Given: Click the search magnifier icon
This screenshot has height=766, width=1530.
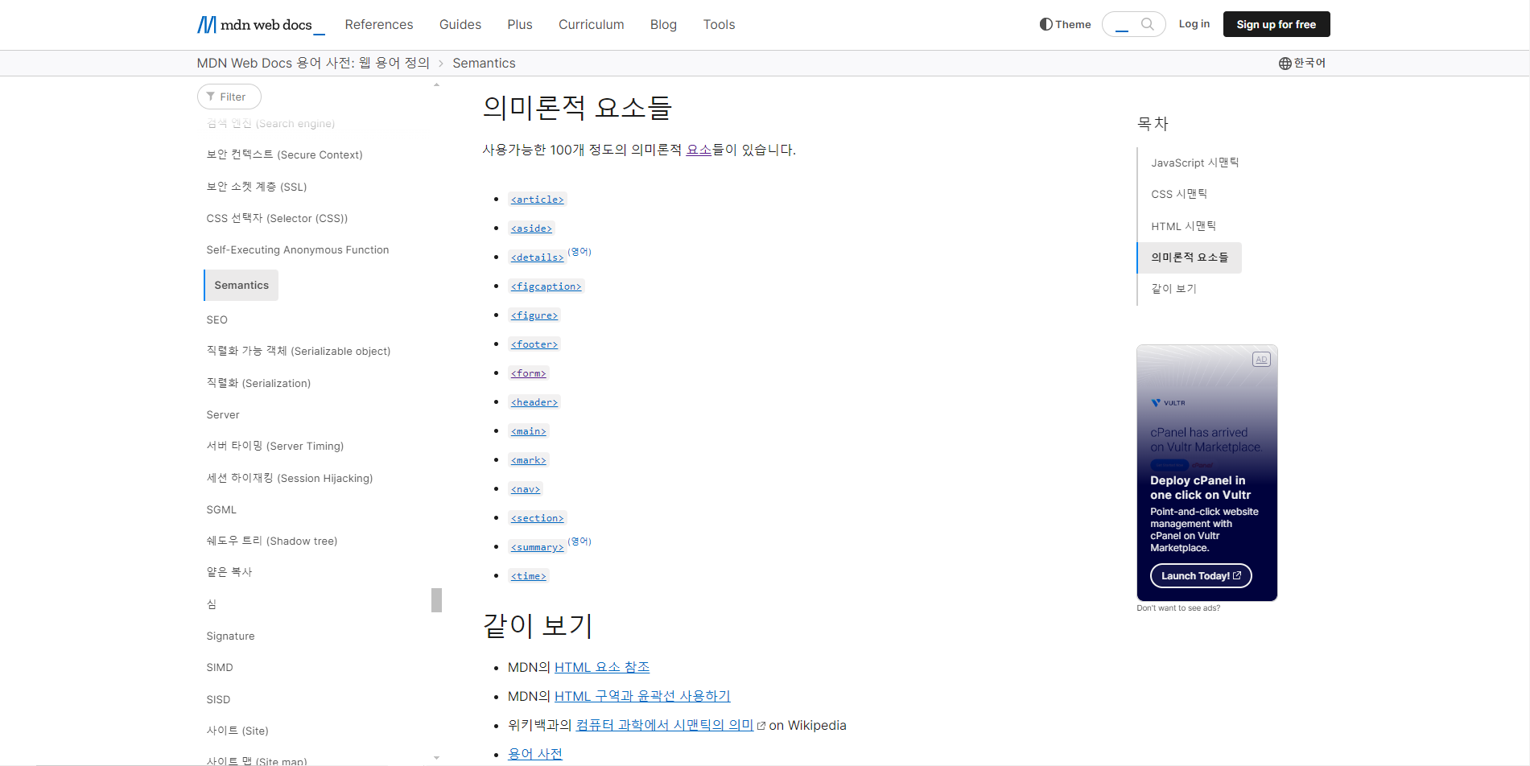Looking at the screenshot, I should point(1148,24).
